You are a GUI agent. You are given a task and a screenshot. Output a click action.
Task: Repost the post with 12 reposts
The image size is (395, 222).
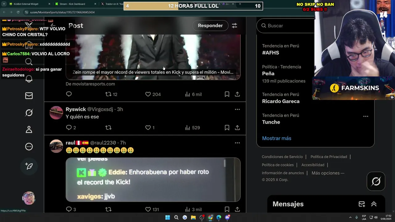[111, 94]
